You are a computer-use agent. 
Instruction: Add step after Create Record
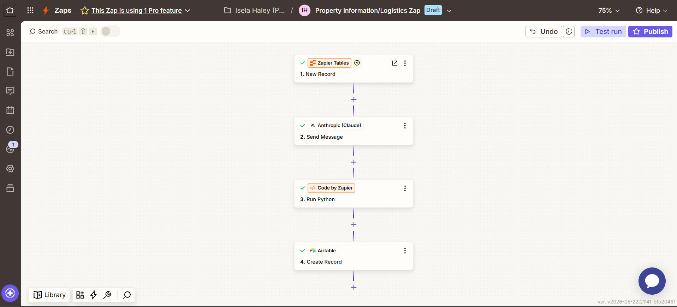pos(354,287)
